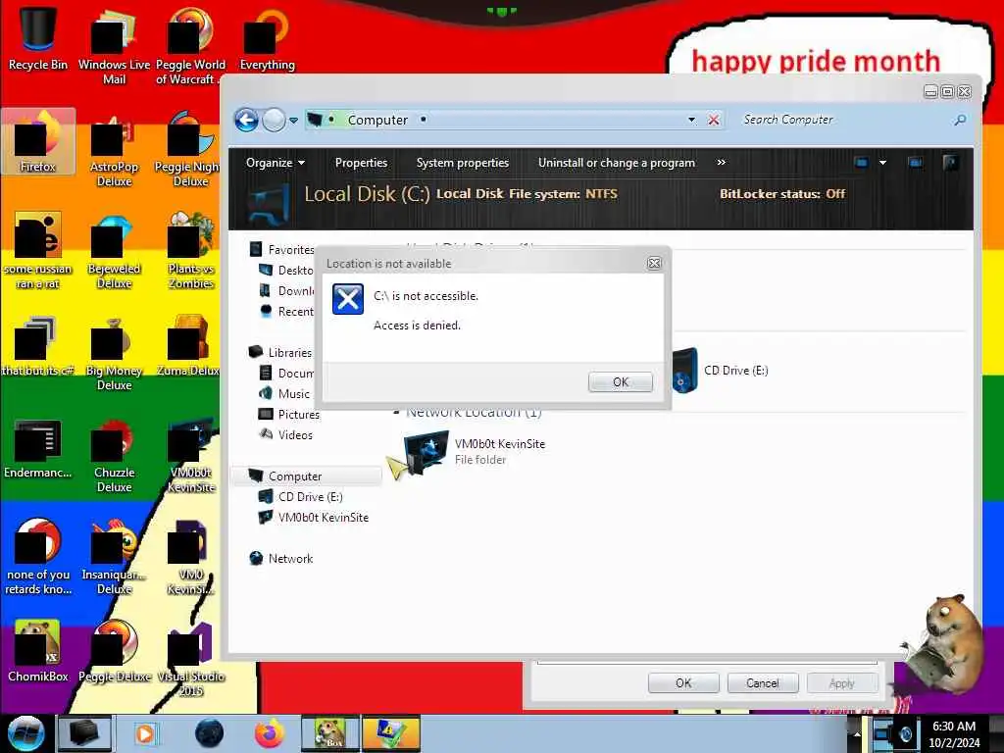The width and height of the screenshot is (1004, 753).
Task: Show more commands with the chevron overflow
Action: (x=721, y=163)
